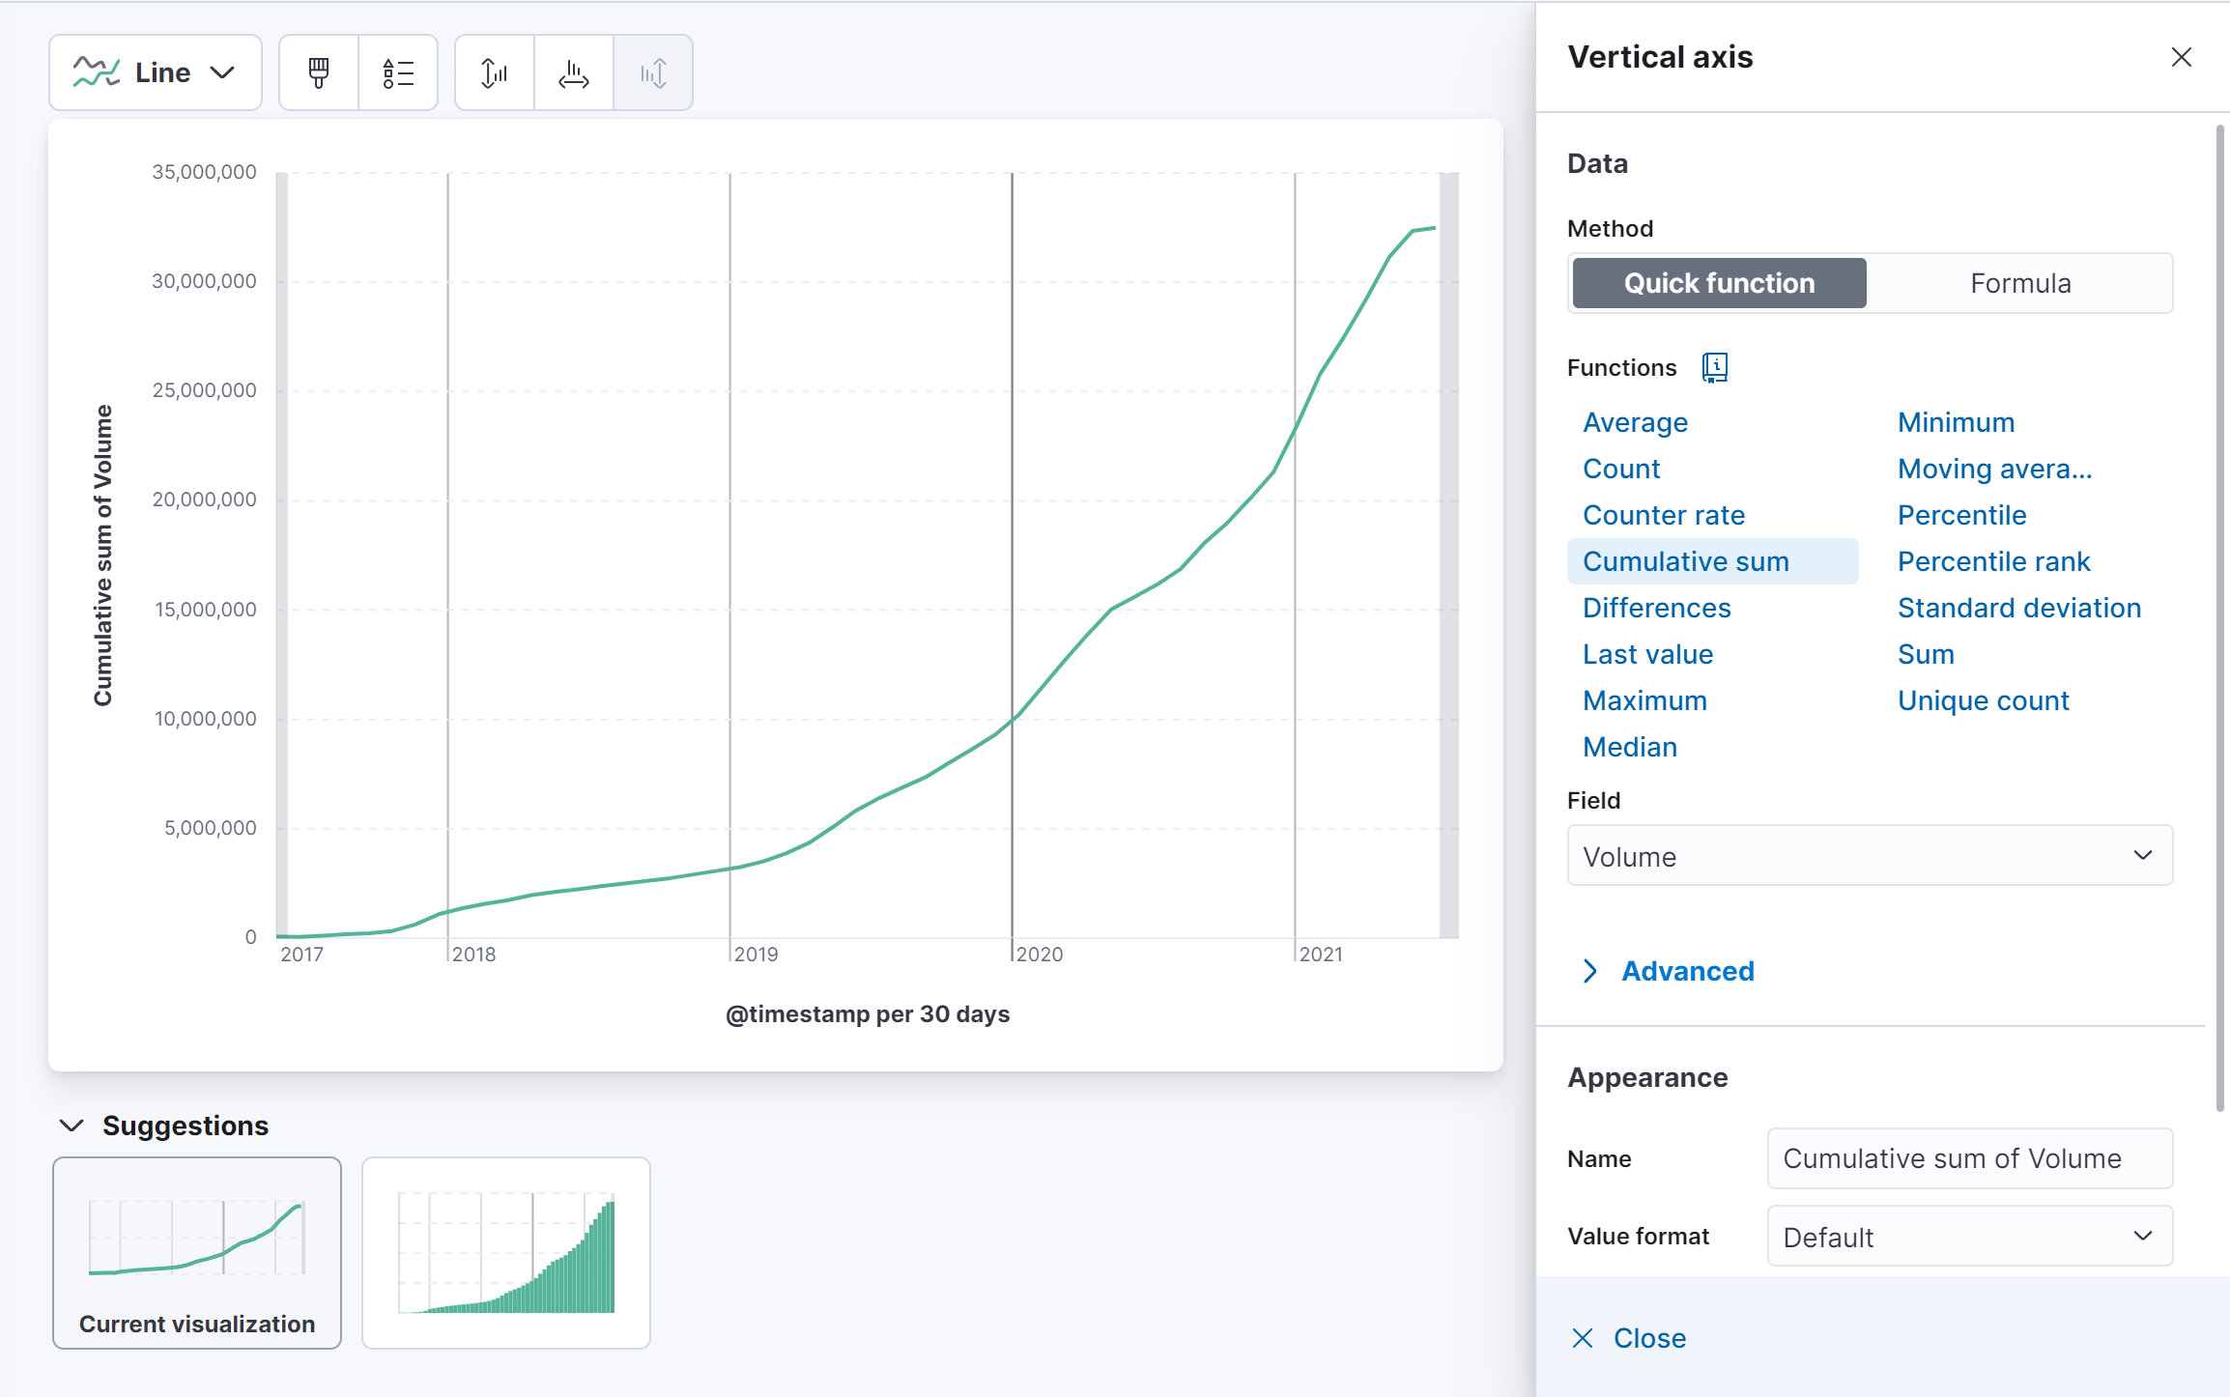
Task: Select the bar chart suggestion thumbnail
Action: [x=506, y=1253]
